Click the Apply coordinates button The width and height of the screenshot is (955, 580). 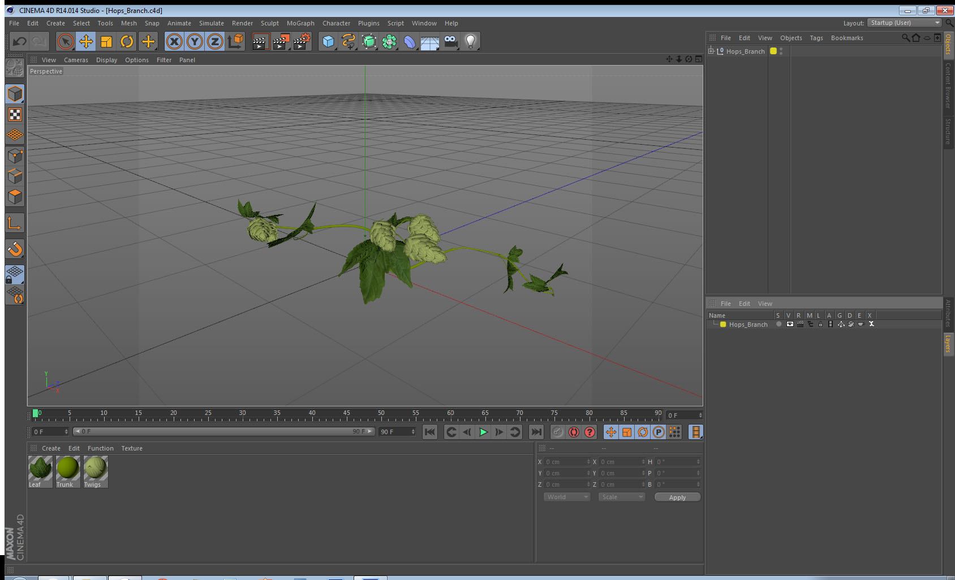point(677,497)
